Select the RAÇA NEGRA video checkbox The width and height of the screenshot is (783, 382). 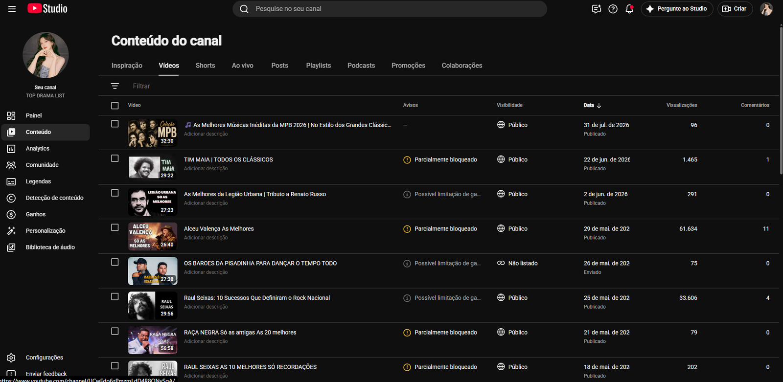click(x=115, y=331)
